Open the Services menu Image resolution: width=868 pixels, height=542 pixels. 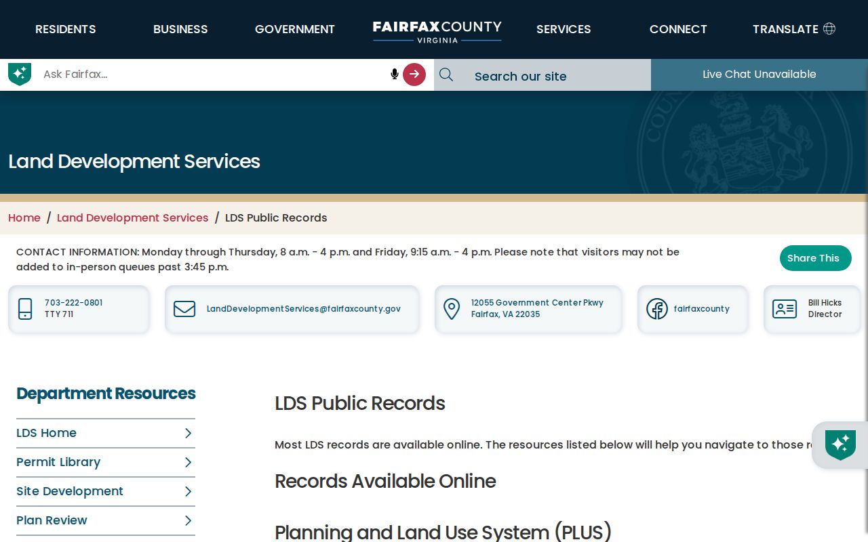564,29
